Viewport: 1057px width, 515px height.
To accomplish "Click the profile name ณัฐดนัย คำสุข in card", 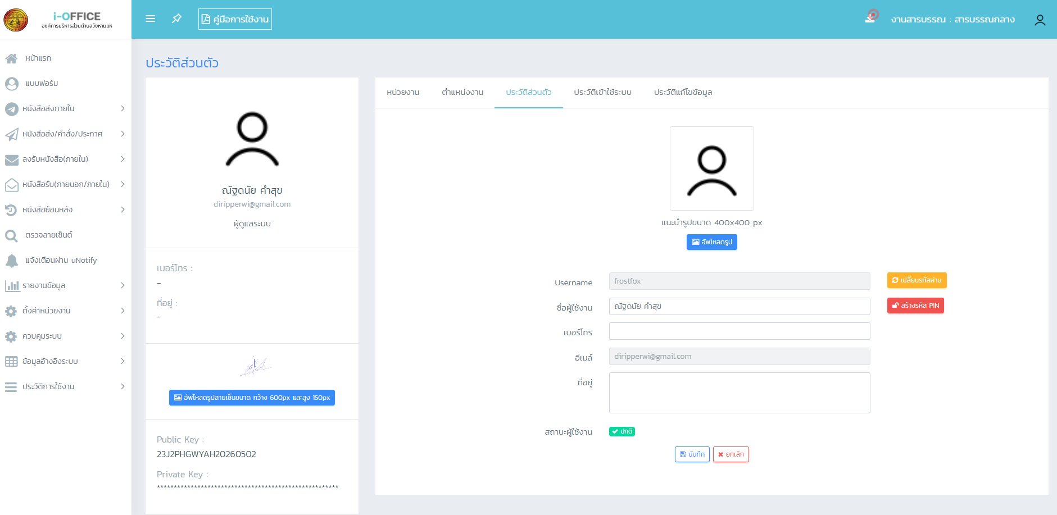I will point(252,190).
